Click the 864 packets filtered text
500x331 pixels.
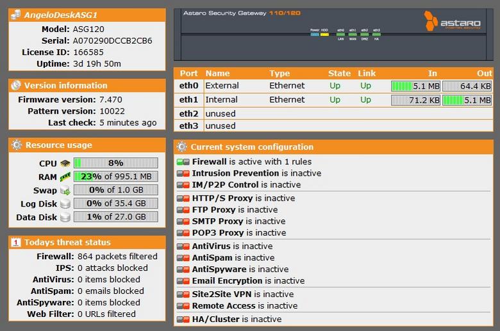[117, 257]
